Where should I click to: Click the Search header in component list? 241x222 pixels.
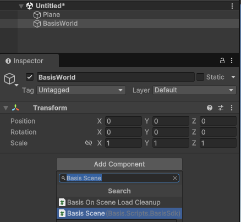pyautogui.click(x=119, y=191)
